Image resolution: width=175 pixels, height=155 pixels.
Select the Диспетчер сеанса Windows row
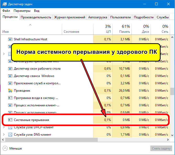(85, 76)
